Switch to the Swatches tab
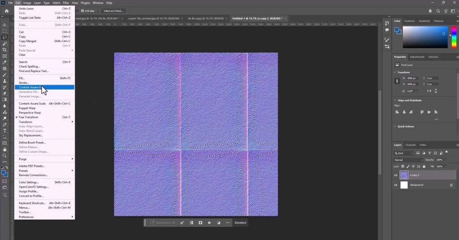 pyautogui.click(x=409, y=21)
